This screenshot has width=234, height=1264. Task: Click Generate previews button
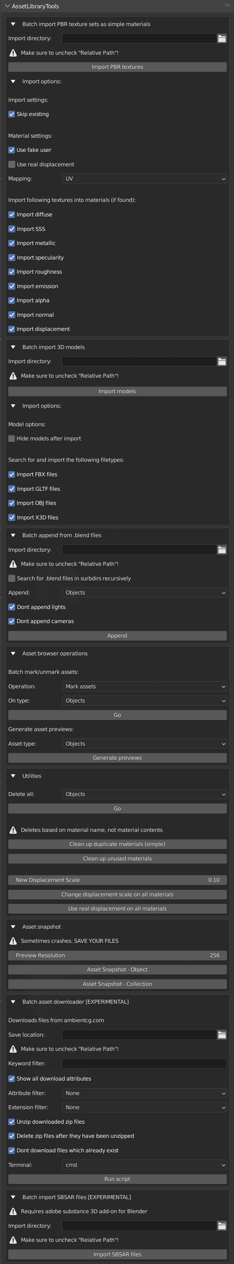coord(117,758)
